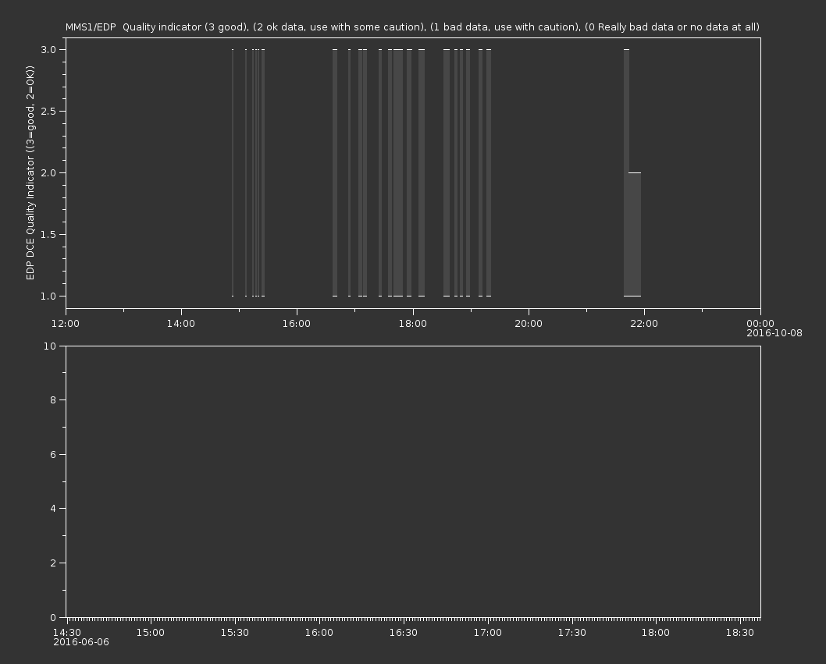Click the EDP DCE Quality Indicator y-axis label
This screenshot has height=664, width=826.
click(x=30, y=172)
